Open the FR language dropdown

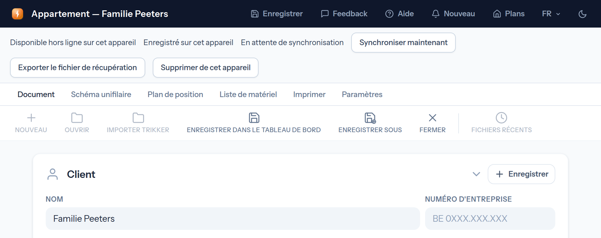(551, 14)
